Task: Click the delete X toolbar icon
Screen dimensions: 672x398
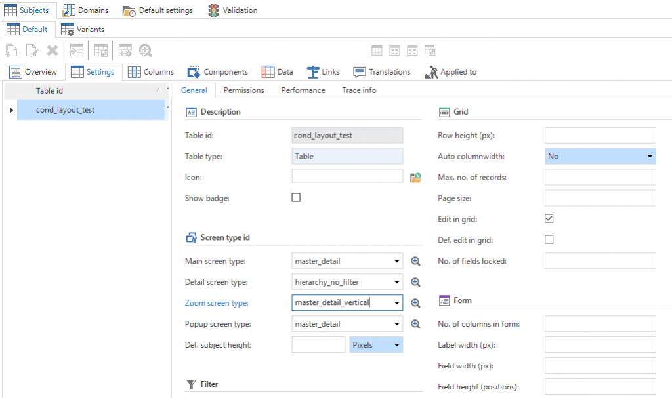Action: [x=52, y=50]
